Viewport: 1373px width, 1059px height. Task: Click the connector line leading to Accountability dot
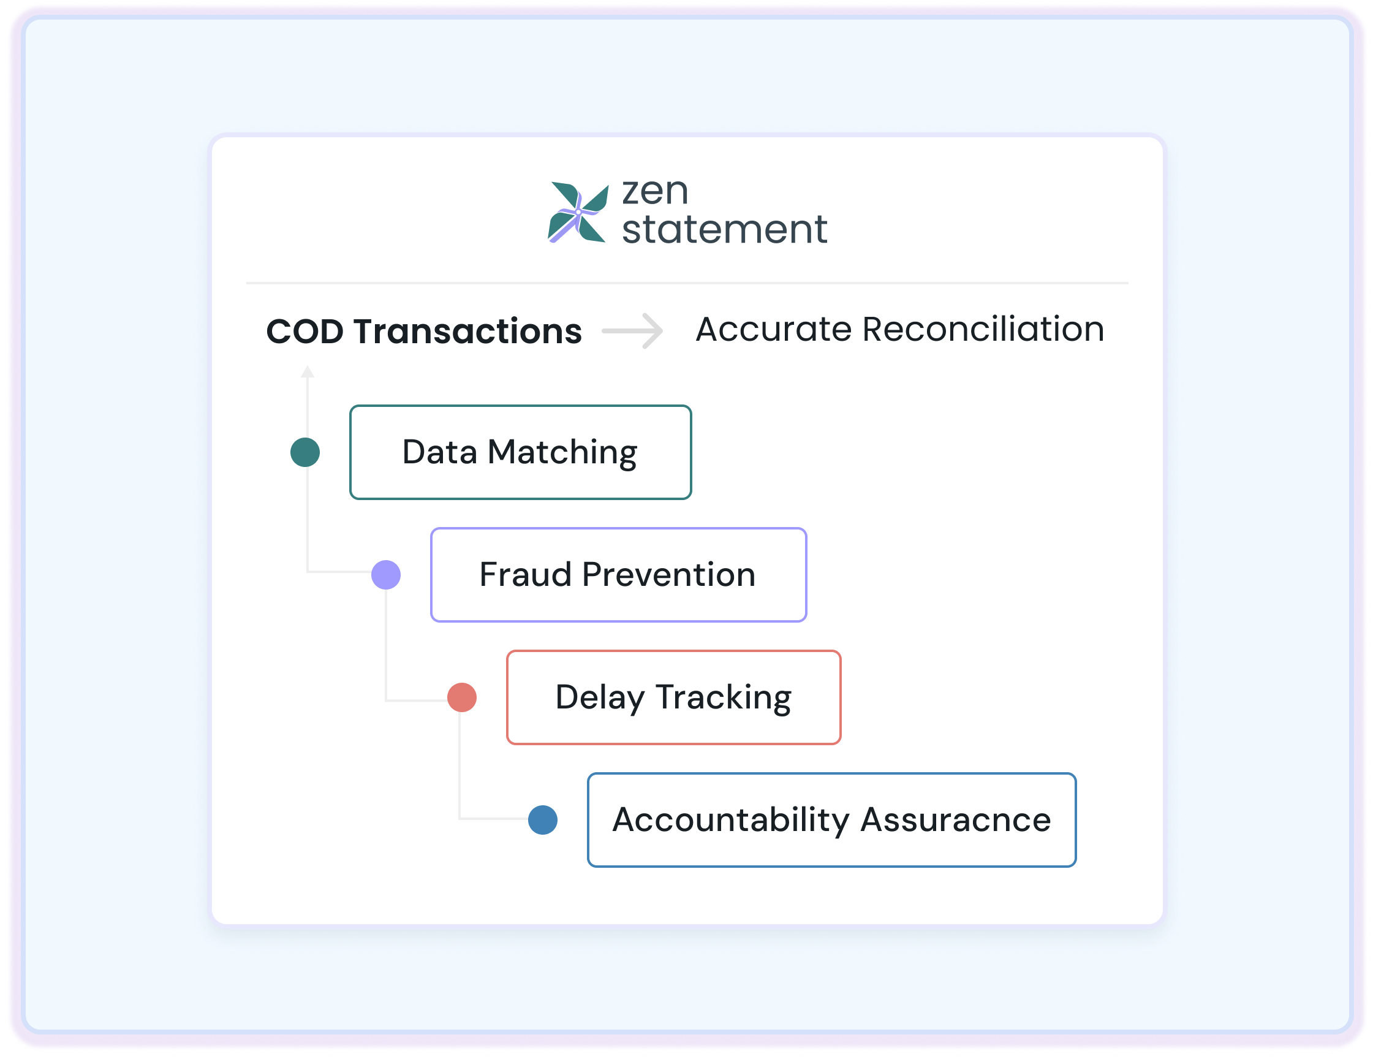coord(493,818)
